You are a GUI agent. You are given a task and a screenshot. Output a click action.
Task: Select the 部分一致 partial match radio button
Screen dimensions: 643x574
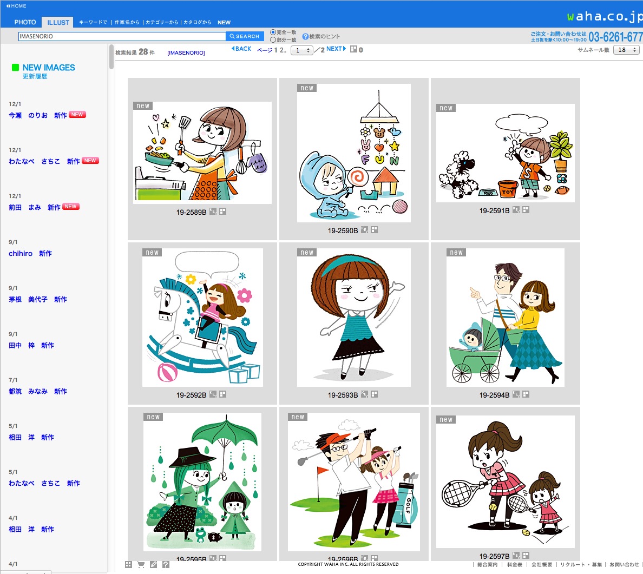pos(273,40)
